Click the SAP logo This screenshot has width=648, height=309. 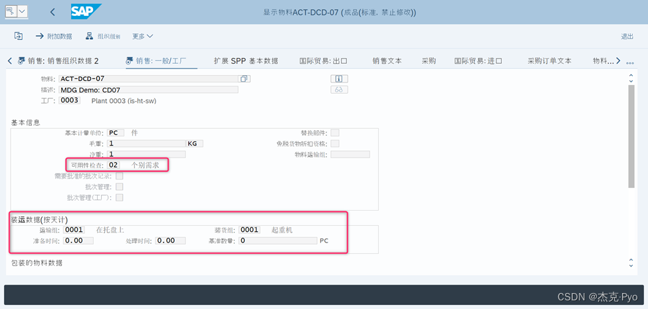pos(86,11)
